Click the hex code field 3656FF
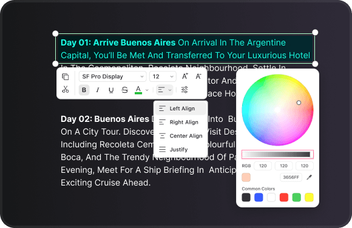 coord(291,177)
